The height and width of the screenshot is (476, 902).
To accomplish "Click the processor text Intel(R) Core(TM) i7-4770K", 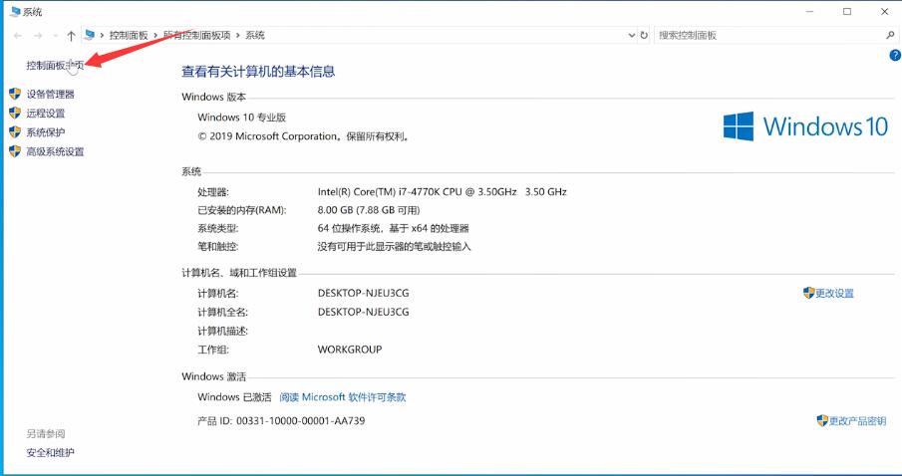I will click(x=442, y=192).
